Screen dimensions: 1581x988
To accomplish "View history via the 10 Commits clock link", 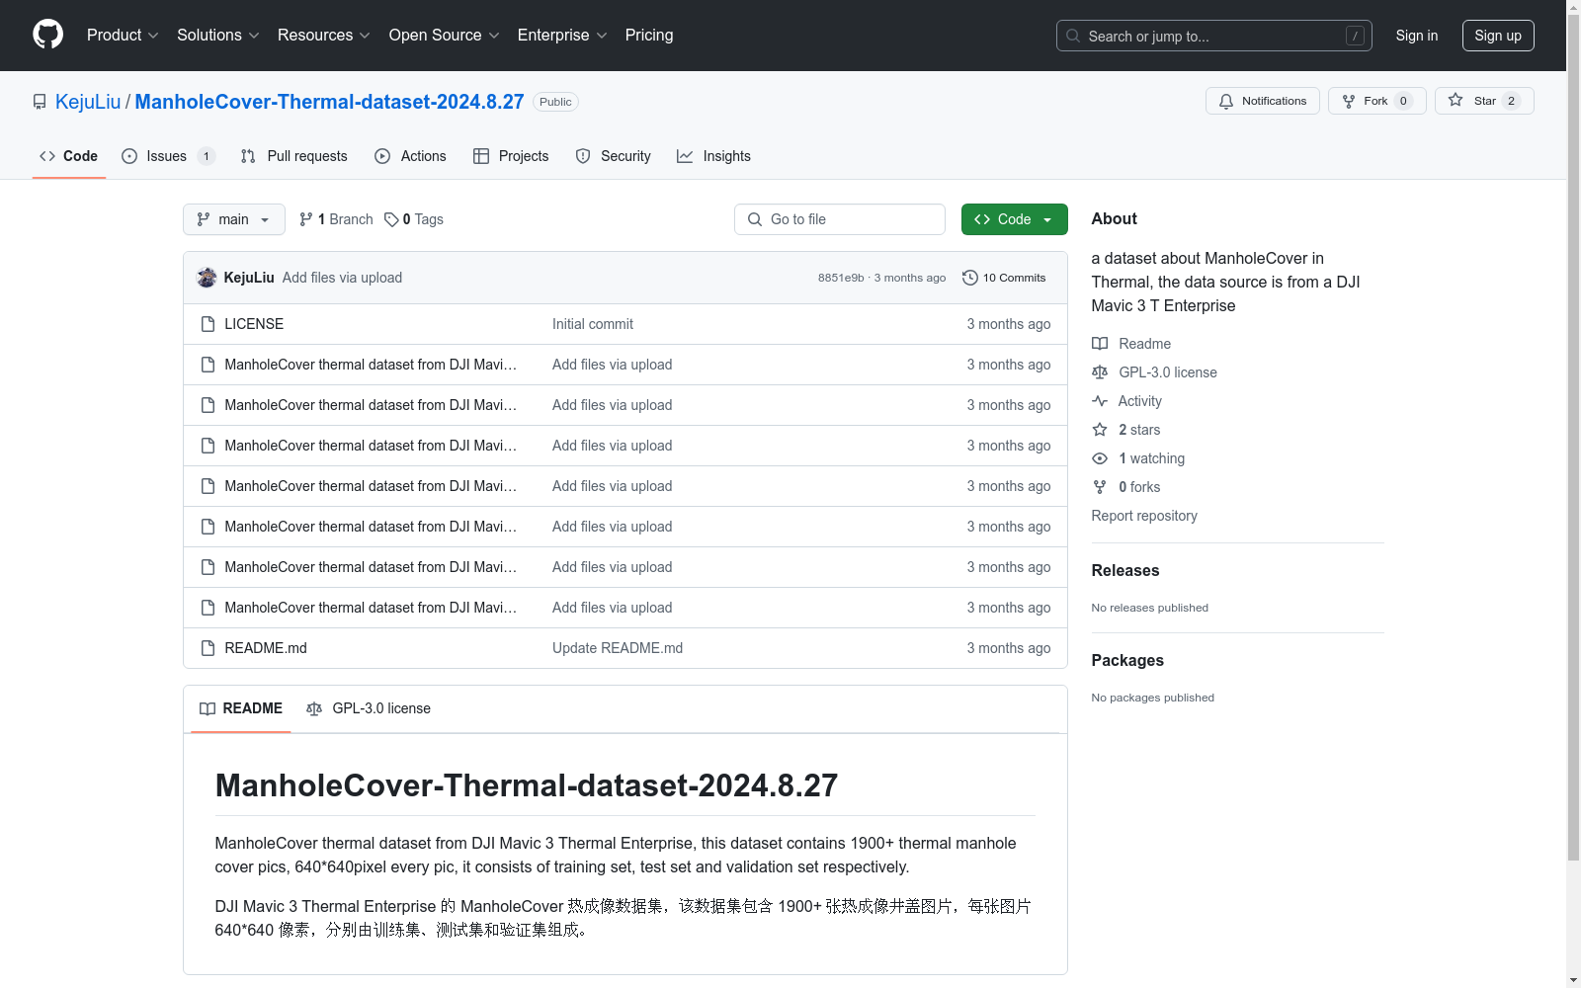I will (x=1004, y=278).
